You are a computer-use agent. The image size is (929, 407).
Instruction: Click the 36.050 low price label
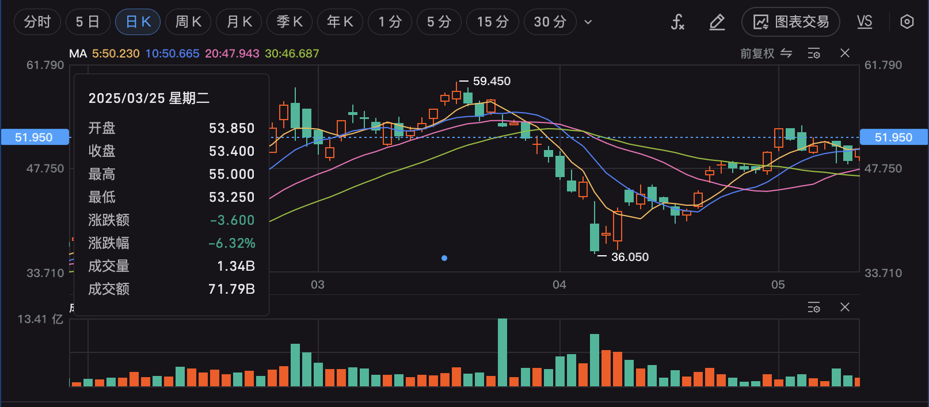(x=630, y=257)
